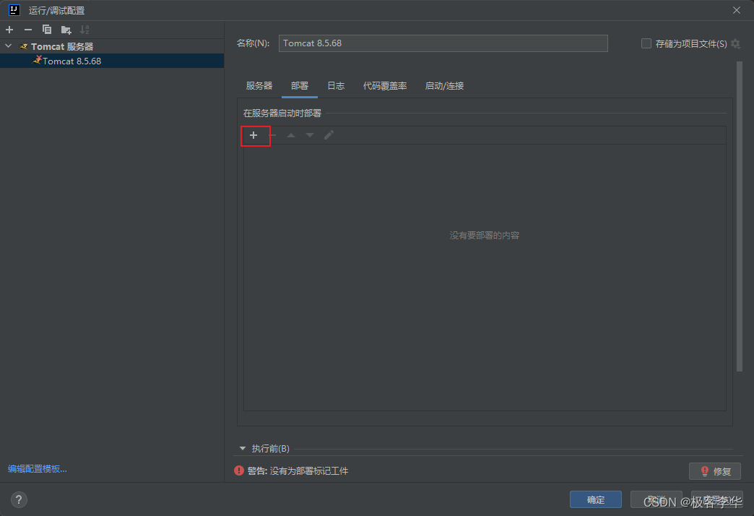The width and height of the screenshot is (754, 516).
Task: Add a deployment artifact with plus
Action: (x=253, y=135)
